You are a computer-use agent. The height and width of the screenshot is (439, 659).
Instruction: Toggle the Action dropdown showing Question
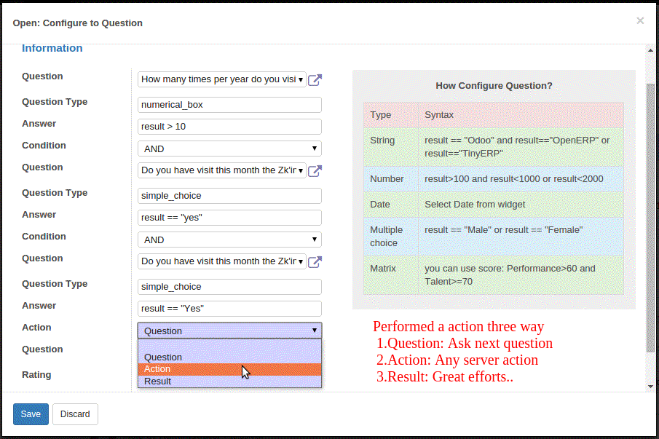point(229,331)
